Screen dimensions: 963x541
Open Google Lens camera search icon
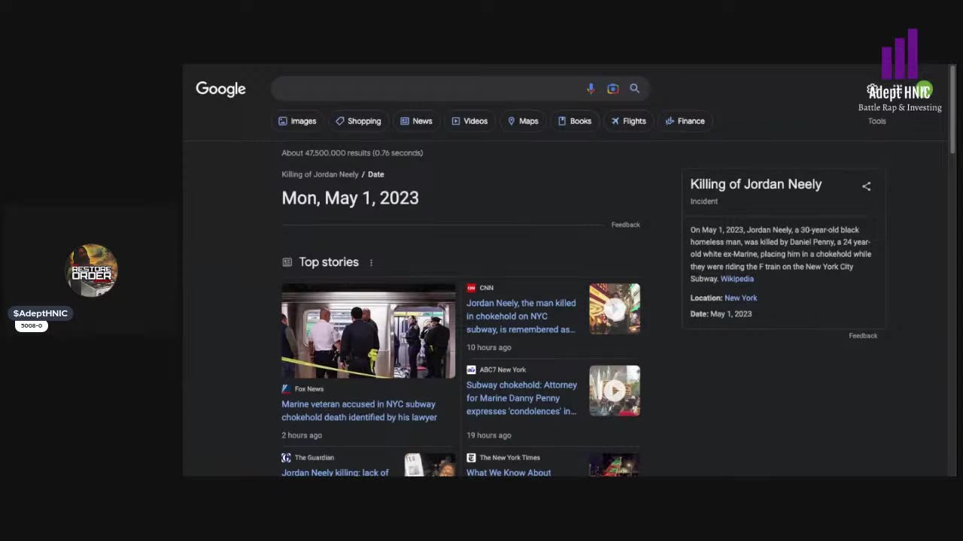coord(612,89)
